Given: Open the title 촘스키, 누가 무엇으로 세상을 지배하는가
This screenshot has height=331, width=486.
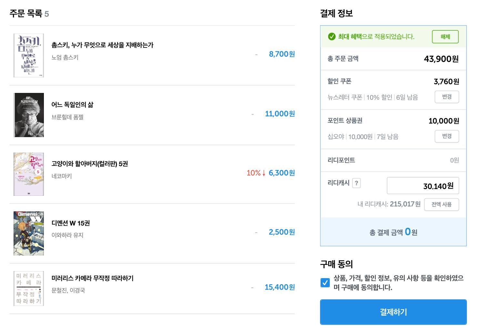Looking at the screenshot, I should pos(102,45).
